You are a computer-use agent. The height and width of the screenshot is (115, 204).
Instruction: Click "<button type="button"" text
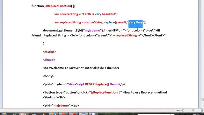pos(60,92)
